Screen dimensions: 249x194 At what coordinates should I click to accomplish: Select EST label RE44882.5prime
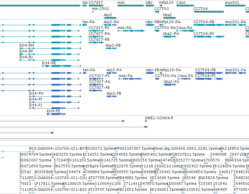click(132, 178)
